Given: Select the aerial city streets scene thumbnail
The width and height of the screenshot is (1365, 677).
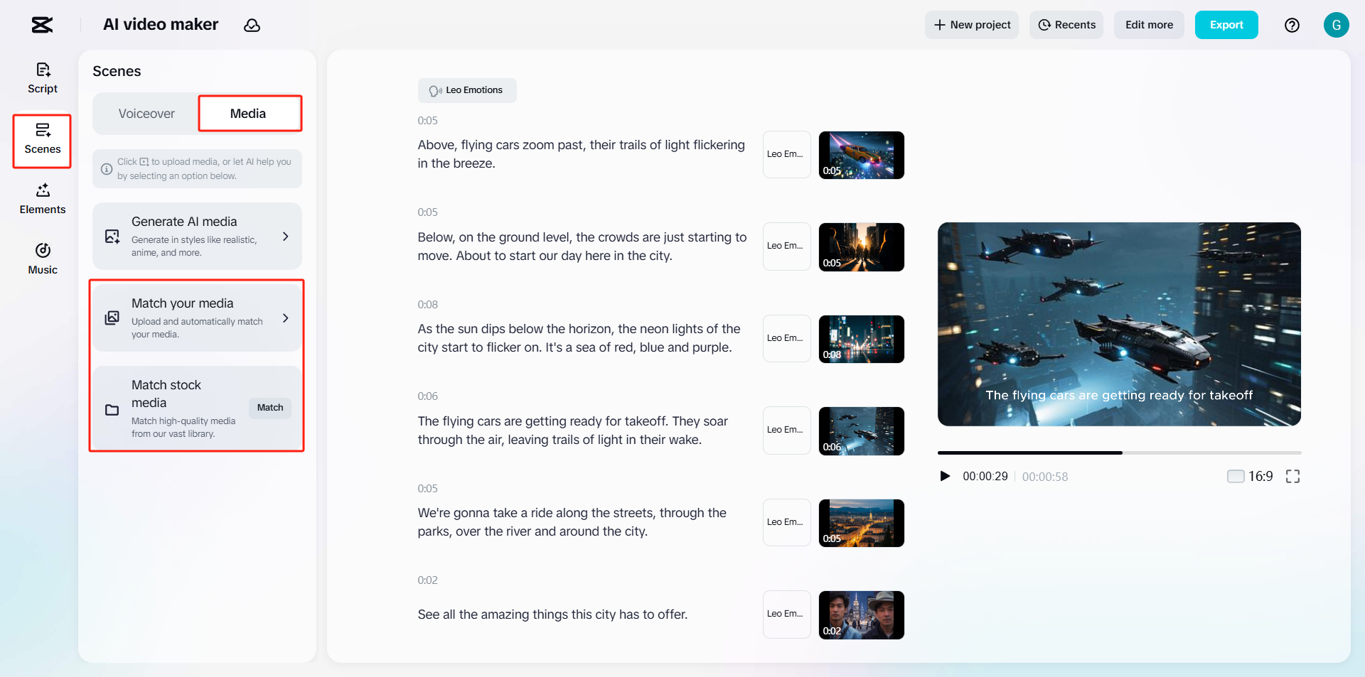Looking at the screenshot, I should pyautogui.click(x=862, y=523).
